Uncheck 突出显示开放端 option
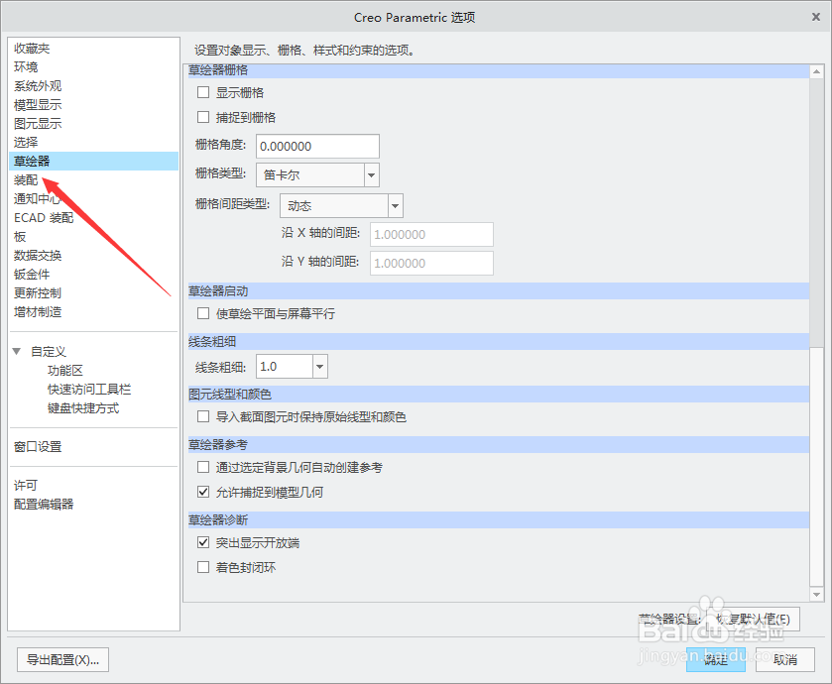 pos(203,542)
